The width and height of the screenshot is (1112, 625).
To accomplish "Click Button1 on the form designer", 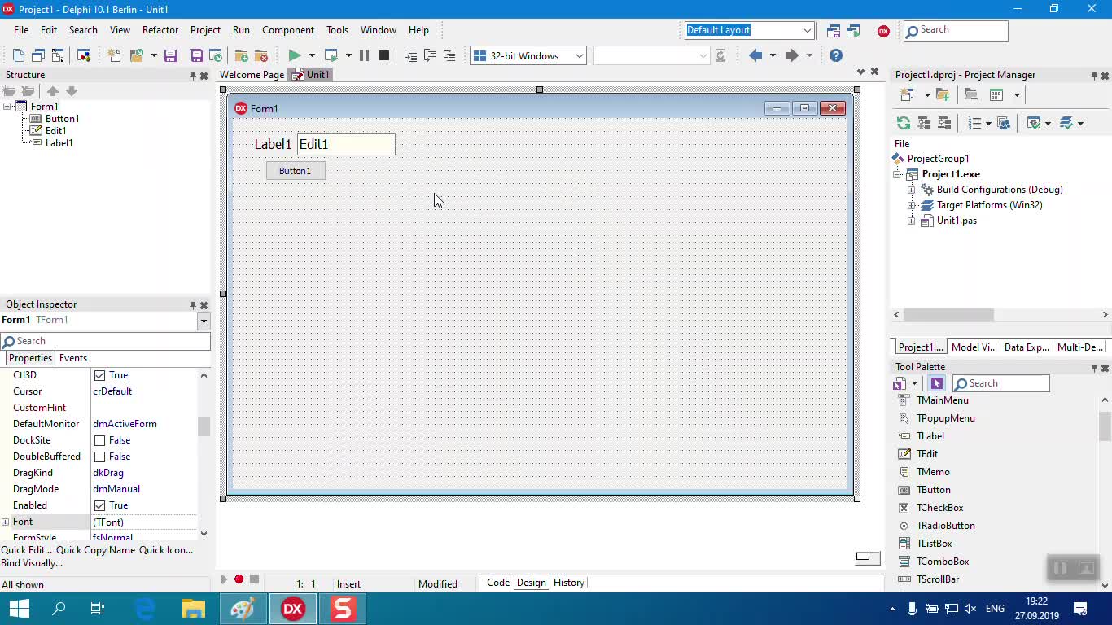I will click(x=296, y=171).
